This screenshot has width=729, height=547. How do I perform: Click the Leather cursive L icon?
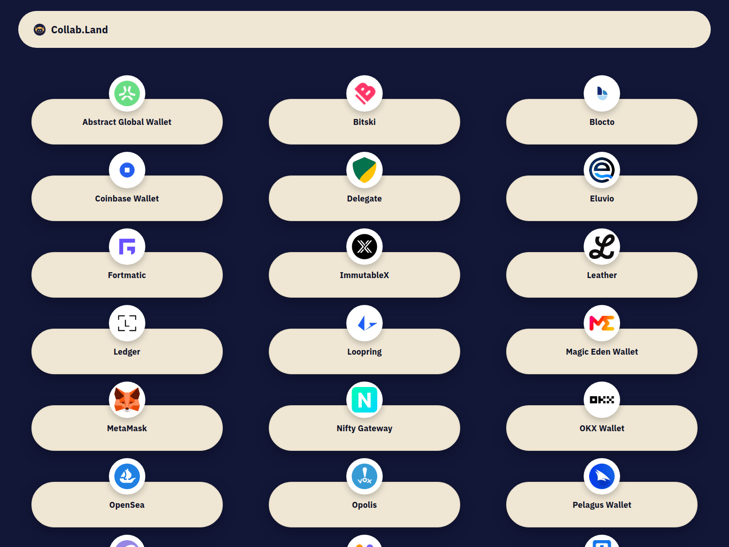pyautogui.click(x=602, y=247)
